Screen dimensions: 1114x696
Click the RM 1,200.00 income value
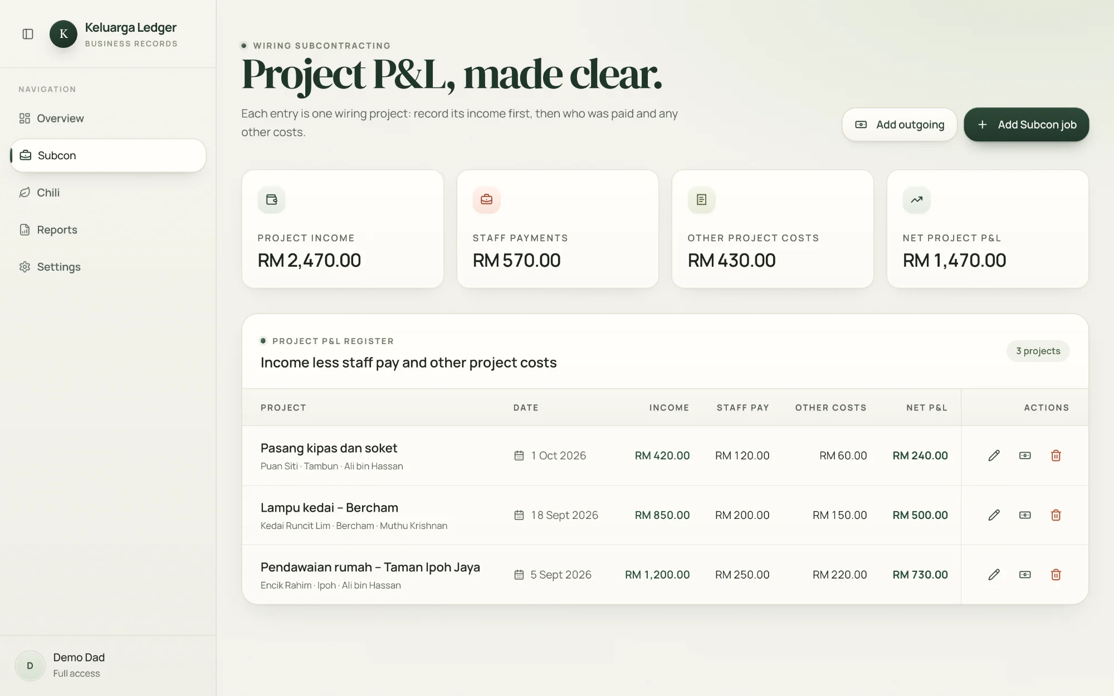pos(657,575)
